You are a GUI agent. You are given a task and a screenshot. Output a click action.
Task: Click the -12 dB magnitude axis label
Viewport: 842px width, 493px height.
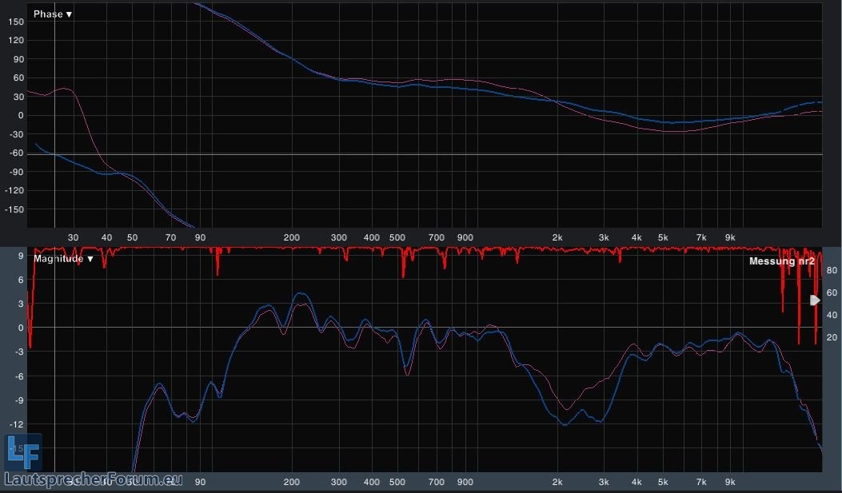pos(18,424)
